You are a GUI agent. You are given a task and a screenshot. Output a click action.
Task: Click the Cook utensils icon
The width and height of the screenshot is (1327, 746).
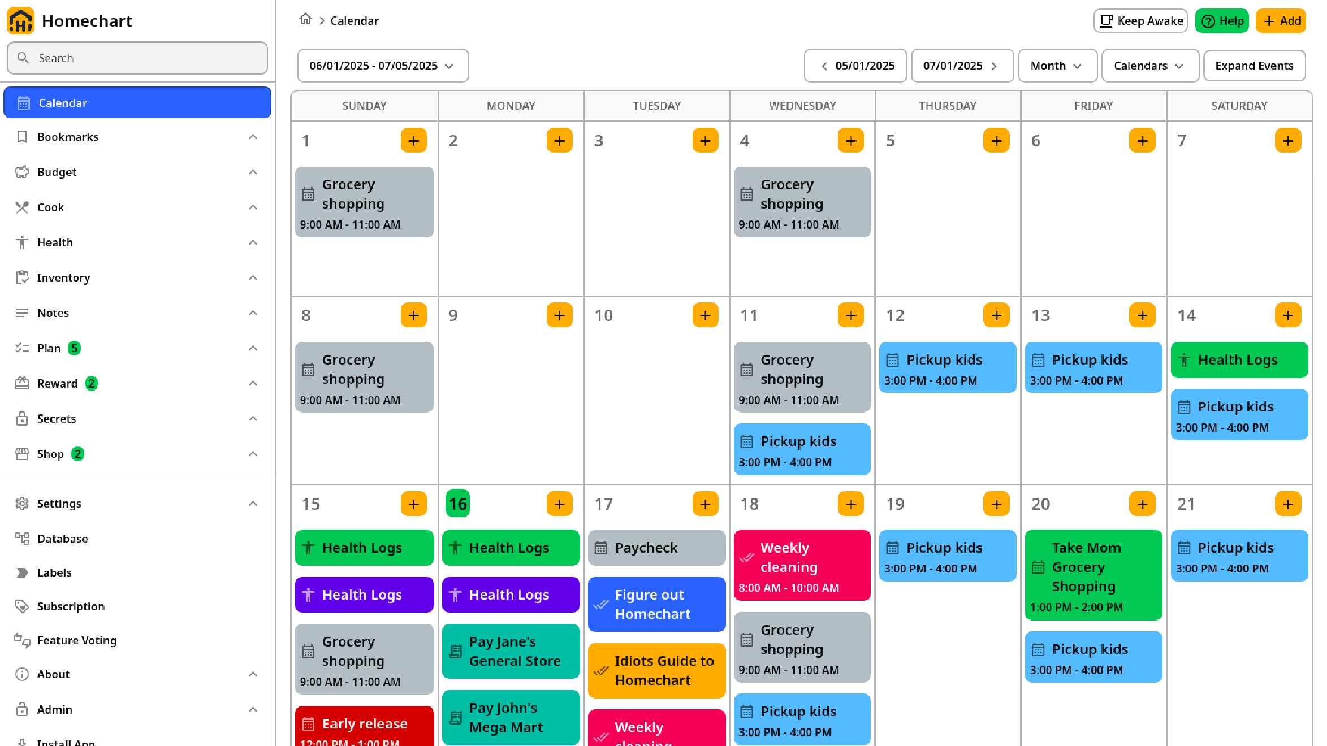(22, 207)
